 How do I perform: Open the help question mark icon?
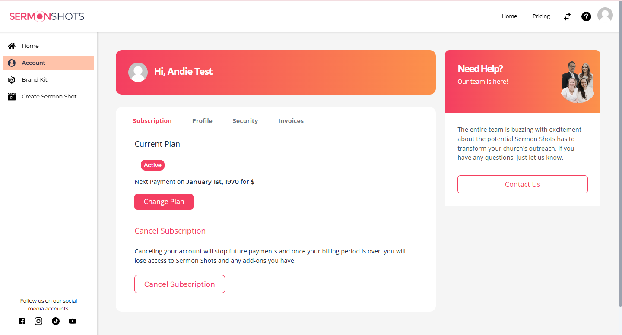[x=586, y=16]
